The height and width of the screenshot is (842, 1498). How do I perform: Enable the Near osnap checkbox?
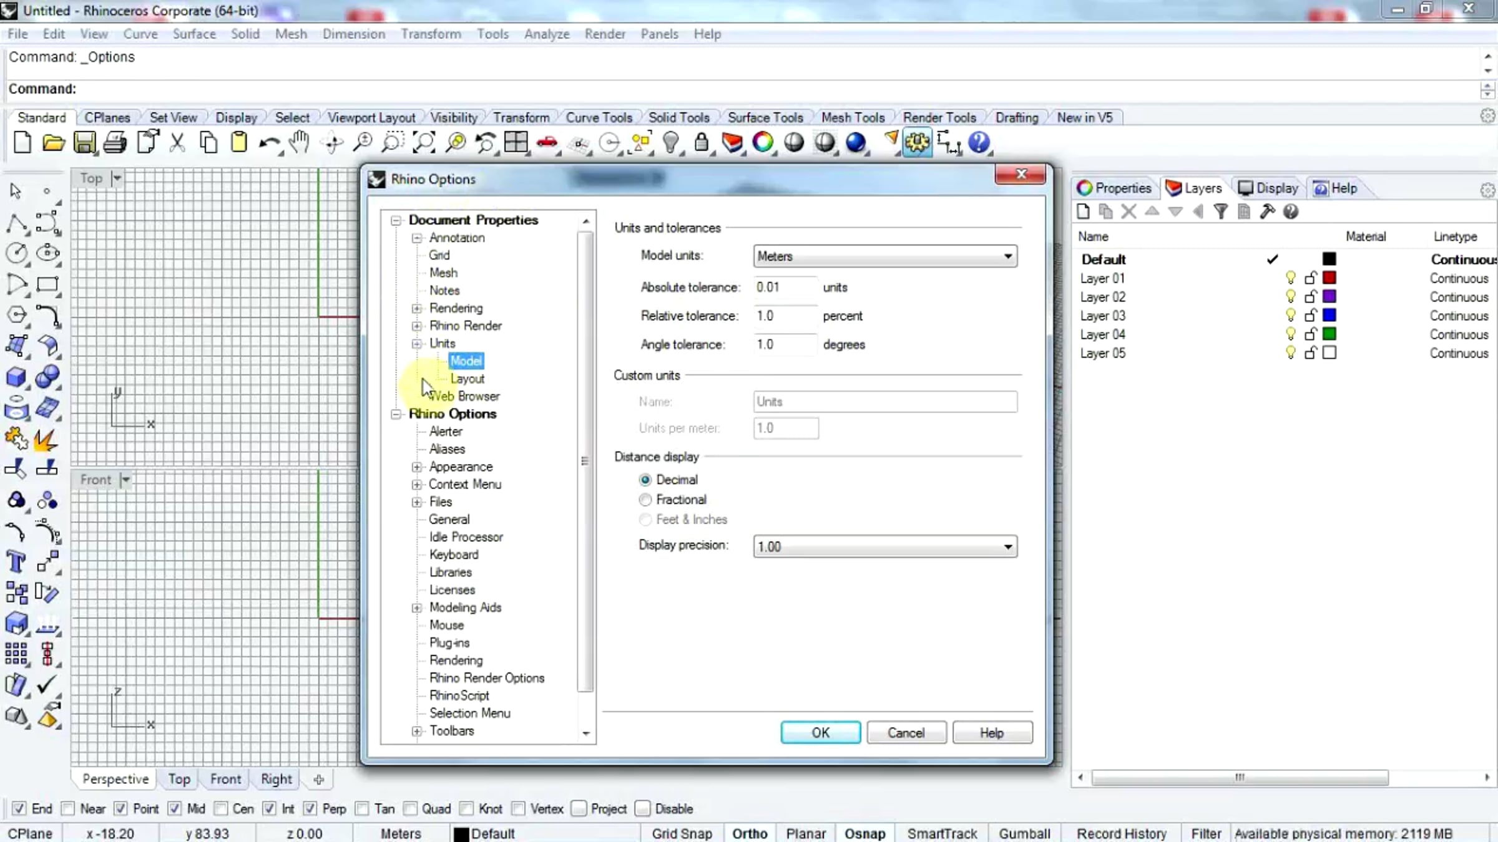[x=69, y=809]
